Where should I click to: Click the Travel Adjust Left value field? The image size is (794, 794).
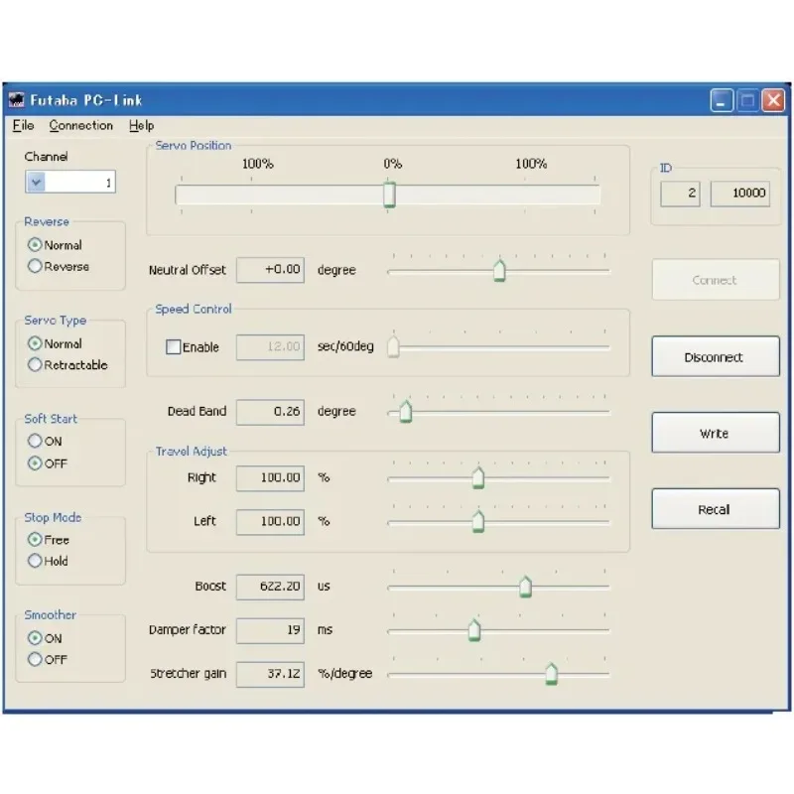click(270, 522)
